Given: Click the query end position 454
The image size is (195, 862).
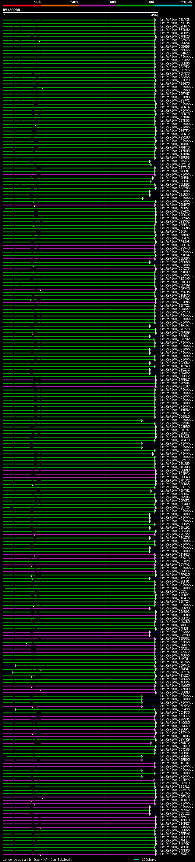Looking at the screenshot, I should (x=154, y=15).
